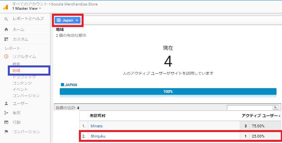The width and height of the screenshot is (282, 143).
Task: Open the コンテンツ realtime report
Action: pos(22,83)
